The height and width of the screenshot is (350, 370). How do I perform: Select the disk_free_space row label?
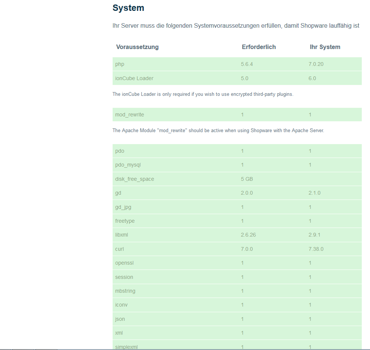(135, 179)
